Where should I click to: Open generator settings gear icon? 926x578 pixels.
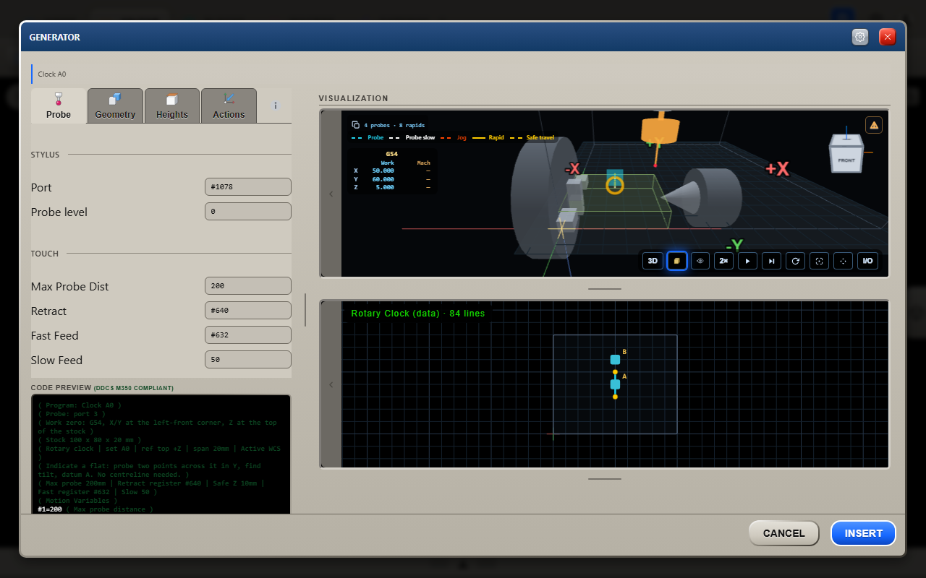(860, 37)
